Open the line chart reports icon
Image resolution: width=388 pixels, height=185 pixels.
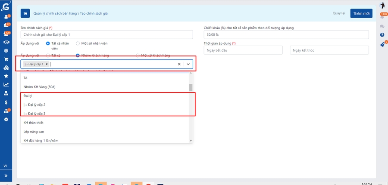6,85
